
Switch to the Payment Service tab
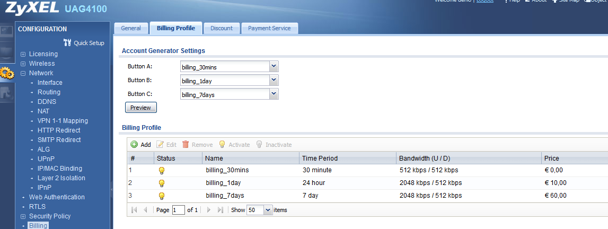click(269, 28)
